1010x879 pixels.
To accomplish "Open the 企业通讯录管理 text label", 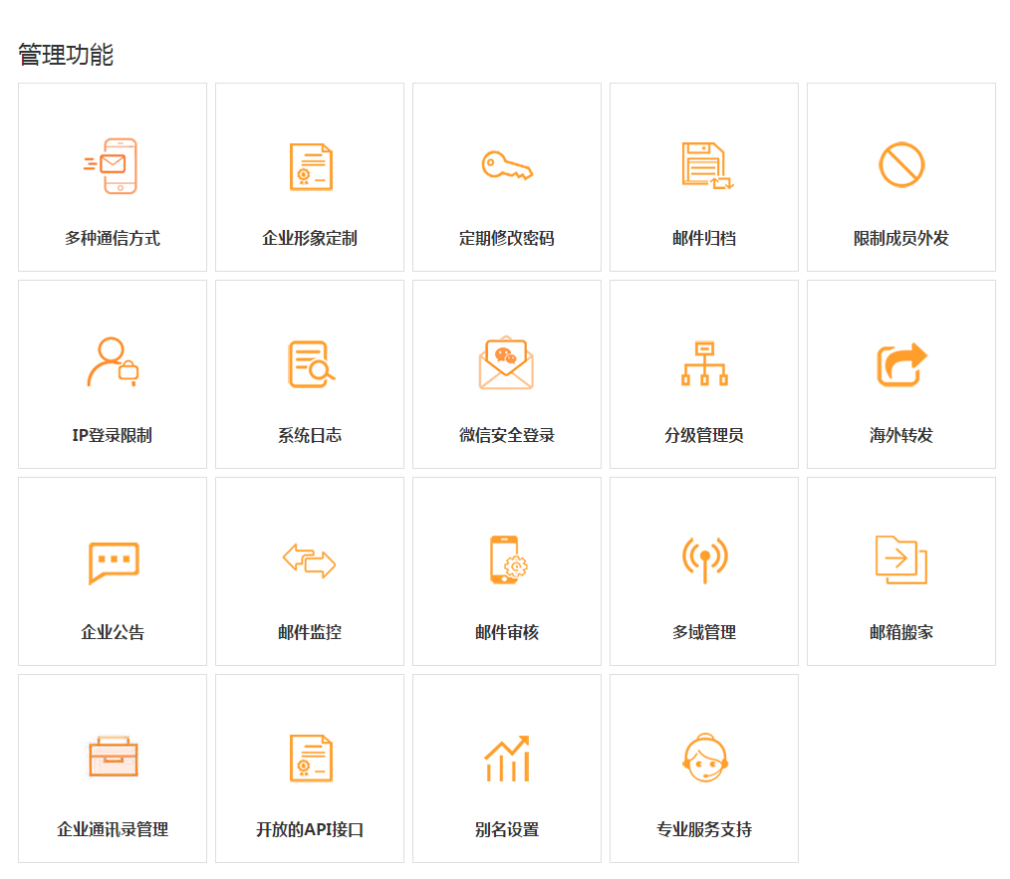I will [113, 829].
